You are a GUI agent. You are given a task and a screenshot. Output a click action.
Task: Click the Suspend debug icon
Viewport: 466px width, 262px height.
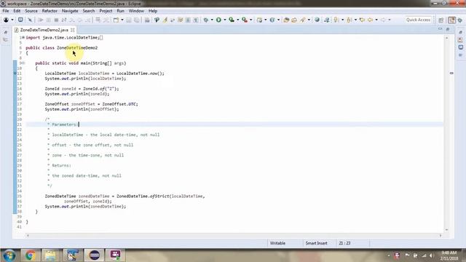pyautogui.click(x=49, y=20)
